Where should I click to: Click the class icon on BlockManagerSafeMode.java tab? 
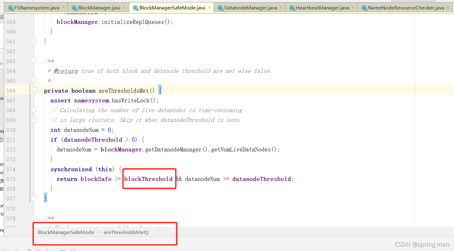136,8
